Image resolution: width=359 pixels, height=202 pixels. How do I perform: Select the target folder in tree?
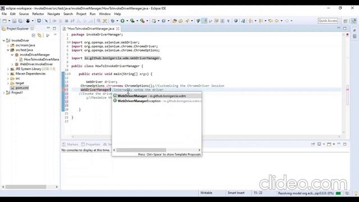[x=20, y=83]
